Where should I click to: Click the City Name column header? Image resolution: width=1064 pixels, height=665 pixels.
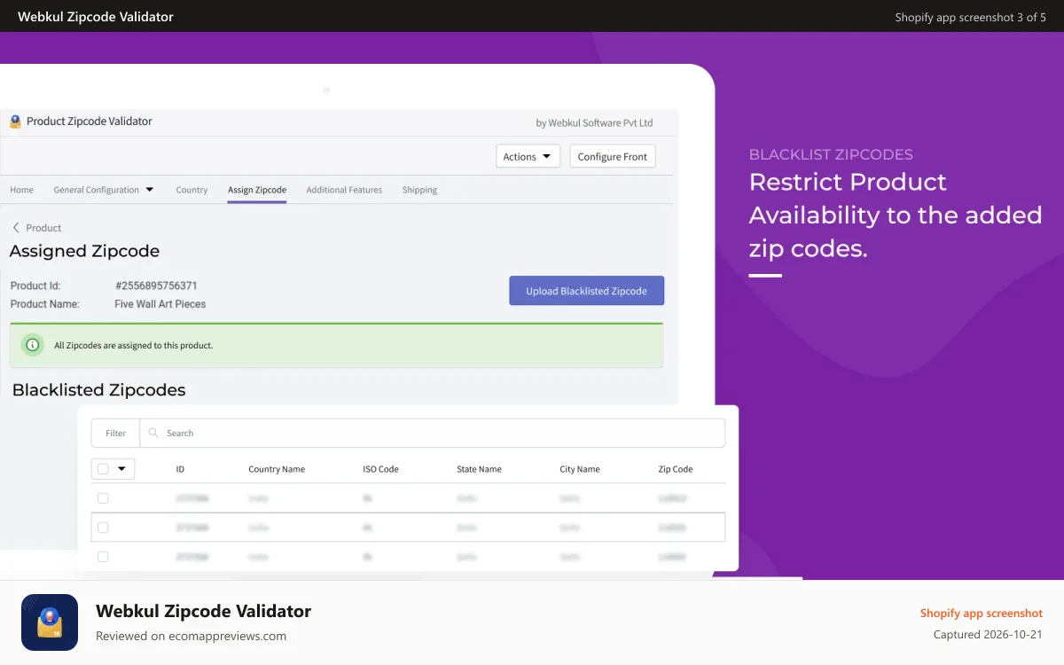[x=580, y=469]
